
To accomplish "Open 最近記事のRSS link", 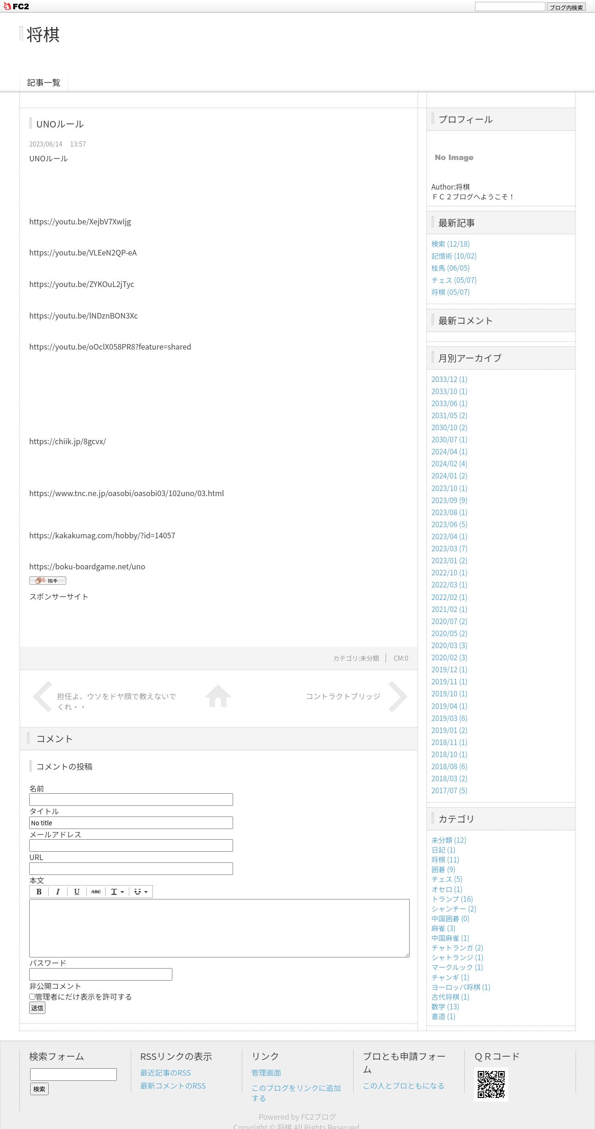I will click(x=165, y=1073).
